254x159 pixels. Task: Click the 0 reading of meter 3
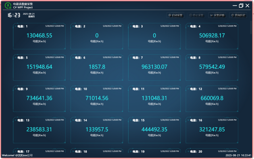point(154,36)
